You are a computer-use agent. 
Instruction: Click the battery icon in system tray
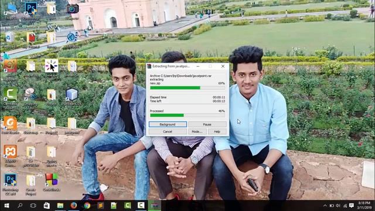click(x=332, y=206)
